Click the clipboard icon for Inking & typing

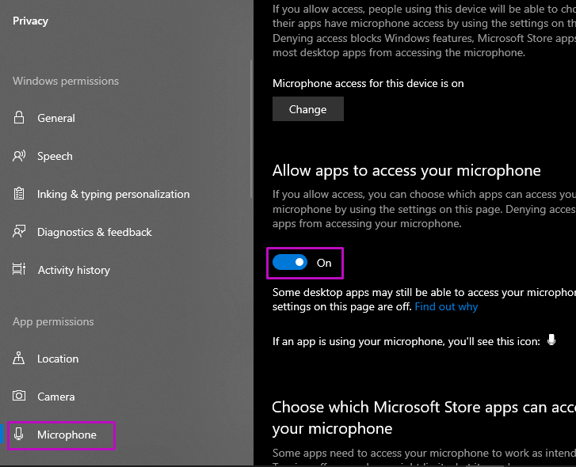[x=19, y=194]
